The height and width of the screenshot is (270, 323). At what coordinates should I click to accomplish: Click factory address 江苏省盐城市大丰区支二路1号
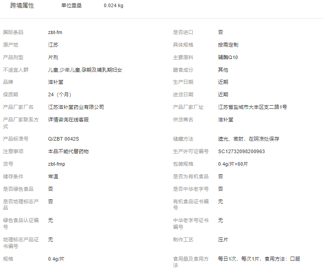[253, 107]
